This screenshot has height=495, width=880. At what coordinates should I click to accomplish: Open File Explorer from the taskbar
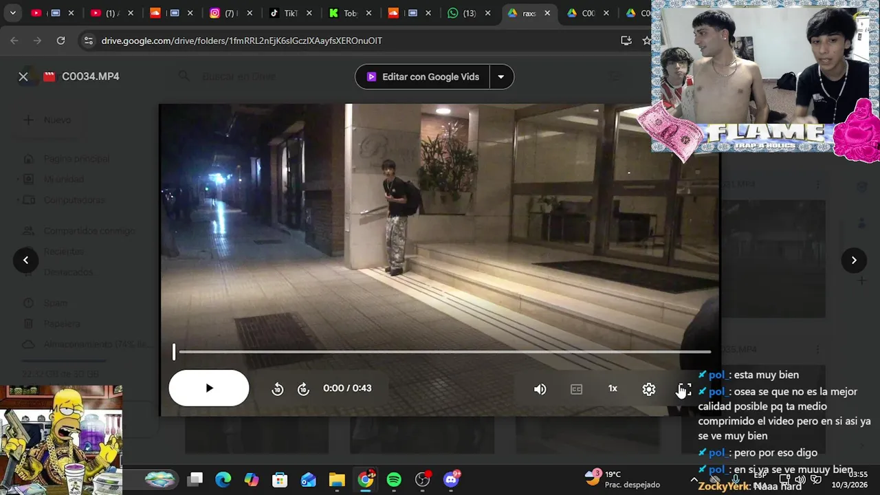click(x=337, y=479)
